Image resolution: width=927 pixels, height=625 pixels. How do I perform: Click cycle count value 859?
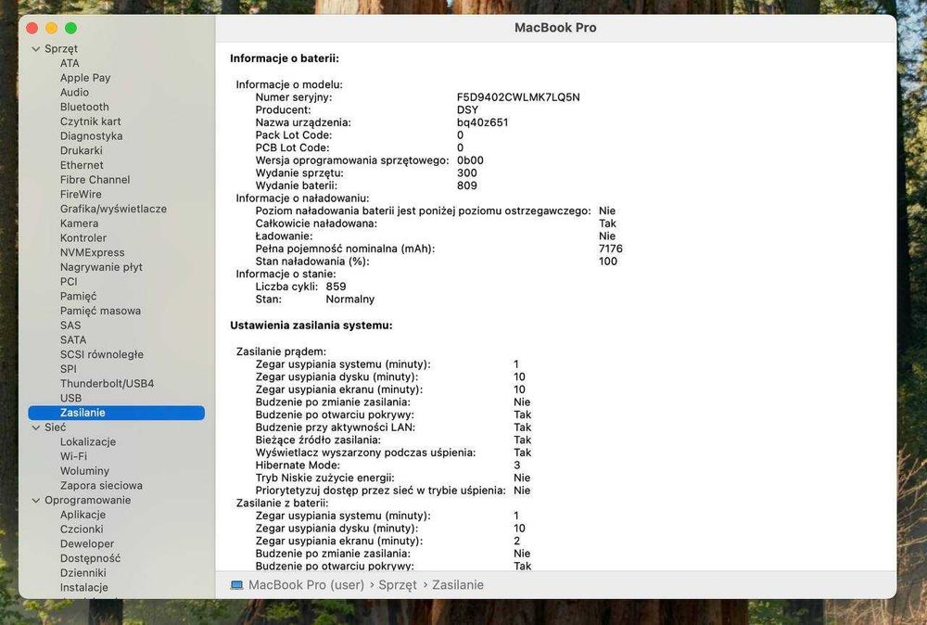coord(336,287)
